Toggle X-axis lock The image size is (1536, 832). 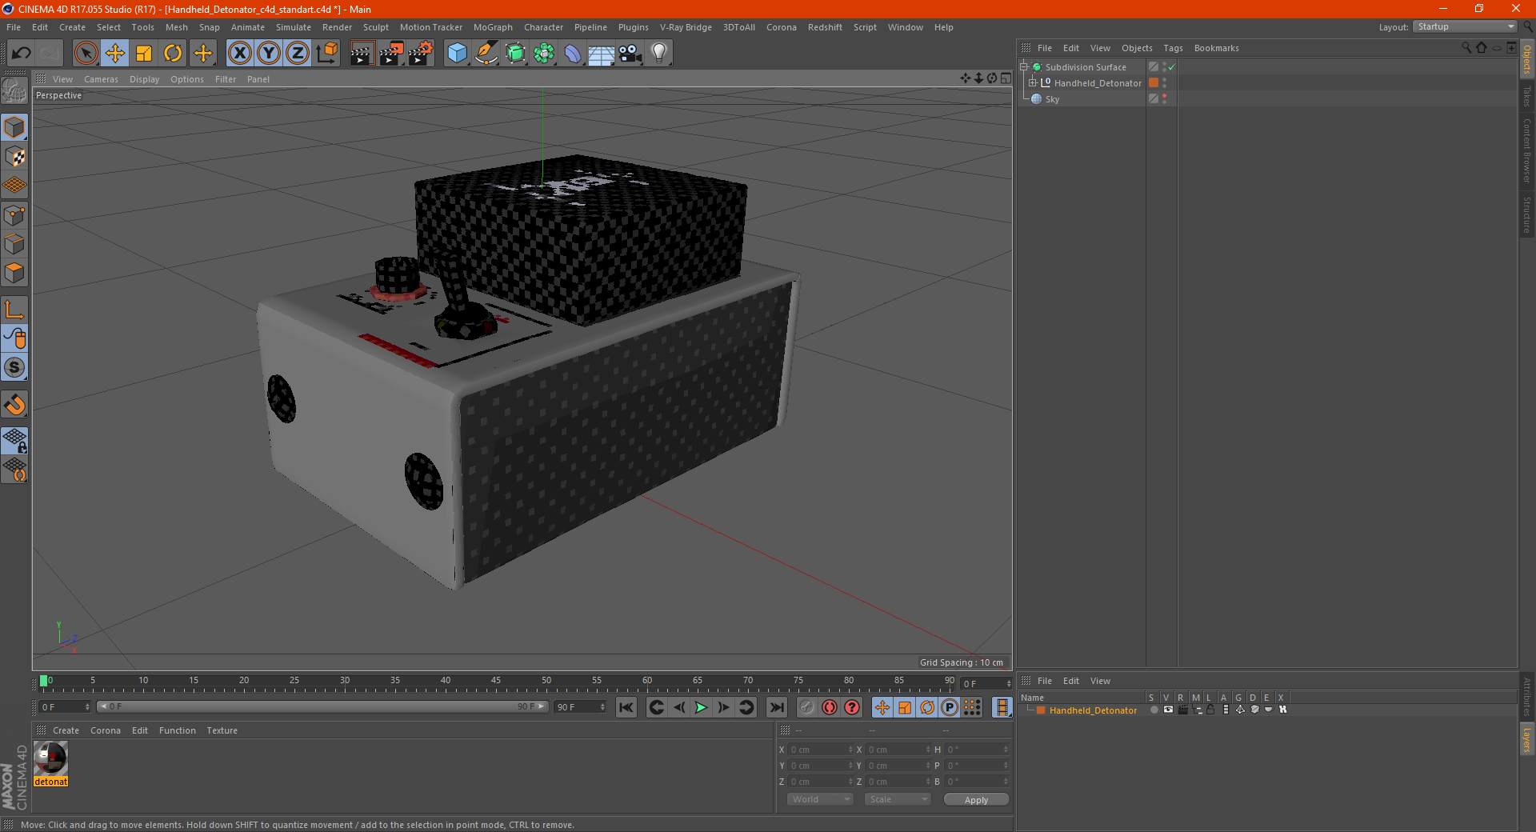(x=239, y=54)
